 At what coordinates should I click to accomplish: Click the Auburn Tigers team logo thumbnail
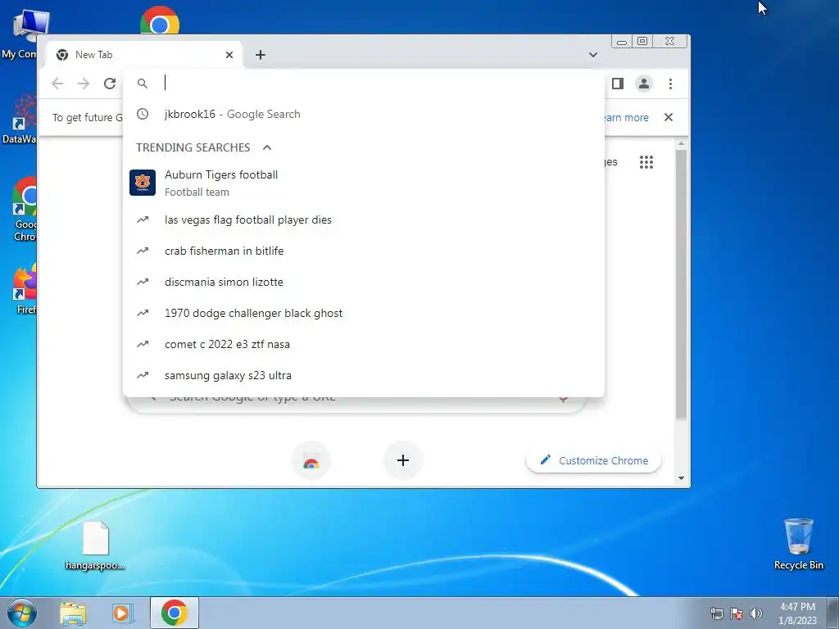click(x=143, y=183)
